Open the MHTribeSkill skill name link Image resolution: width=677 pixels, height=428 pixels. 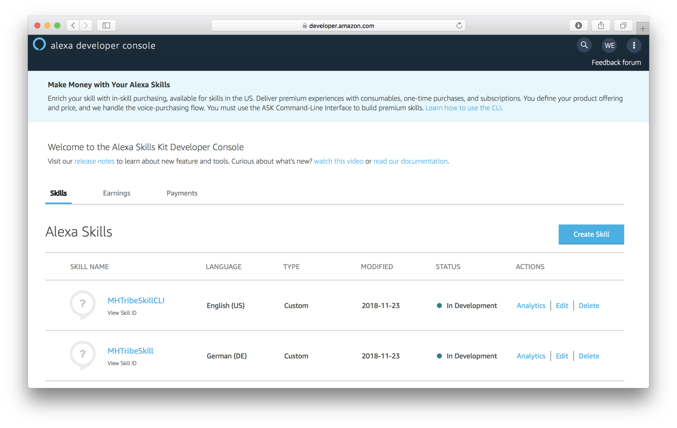coord(130,351)
